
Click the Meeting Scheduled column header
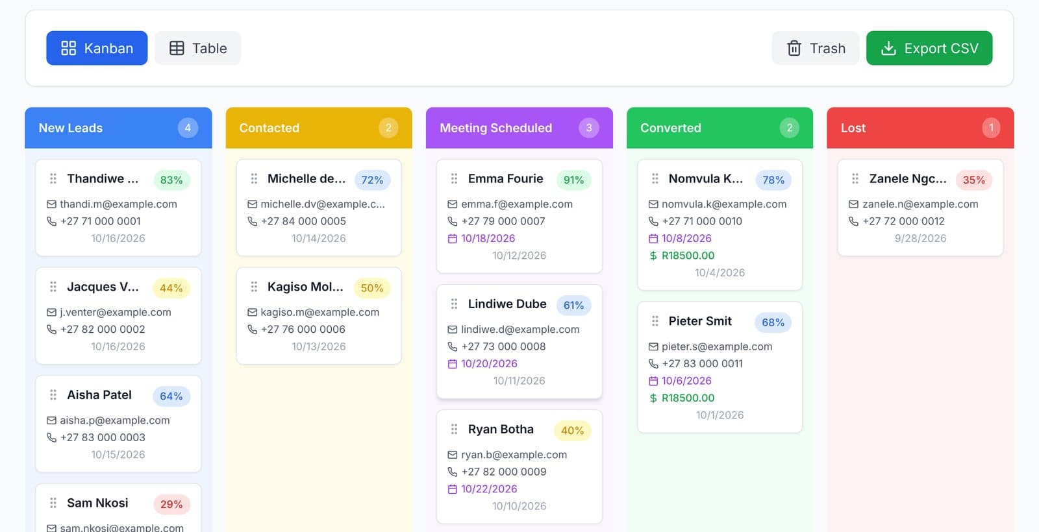pos(519,128)
